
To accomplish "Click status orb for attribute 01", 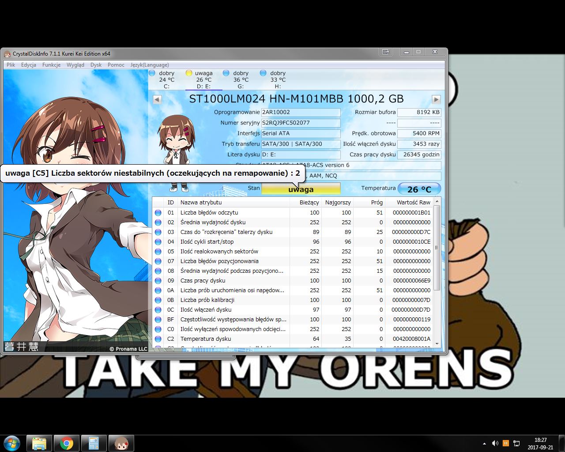I will point(158,213).
